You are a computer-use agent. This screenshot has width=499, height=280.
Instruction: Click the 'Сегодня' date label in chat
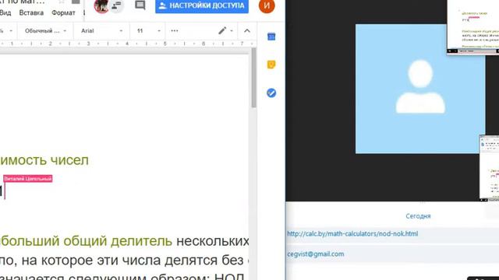(x=418, y=216)
